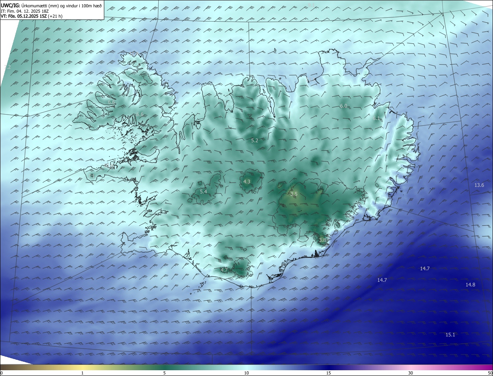Click the '15' tick label on the color scale
This screenshot has height=376, width=493.
(329, 373)
